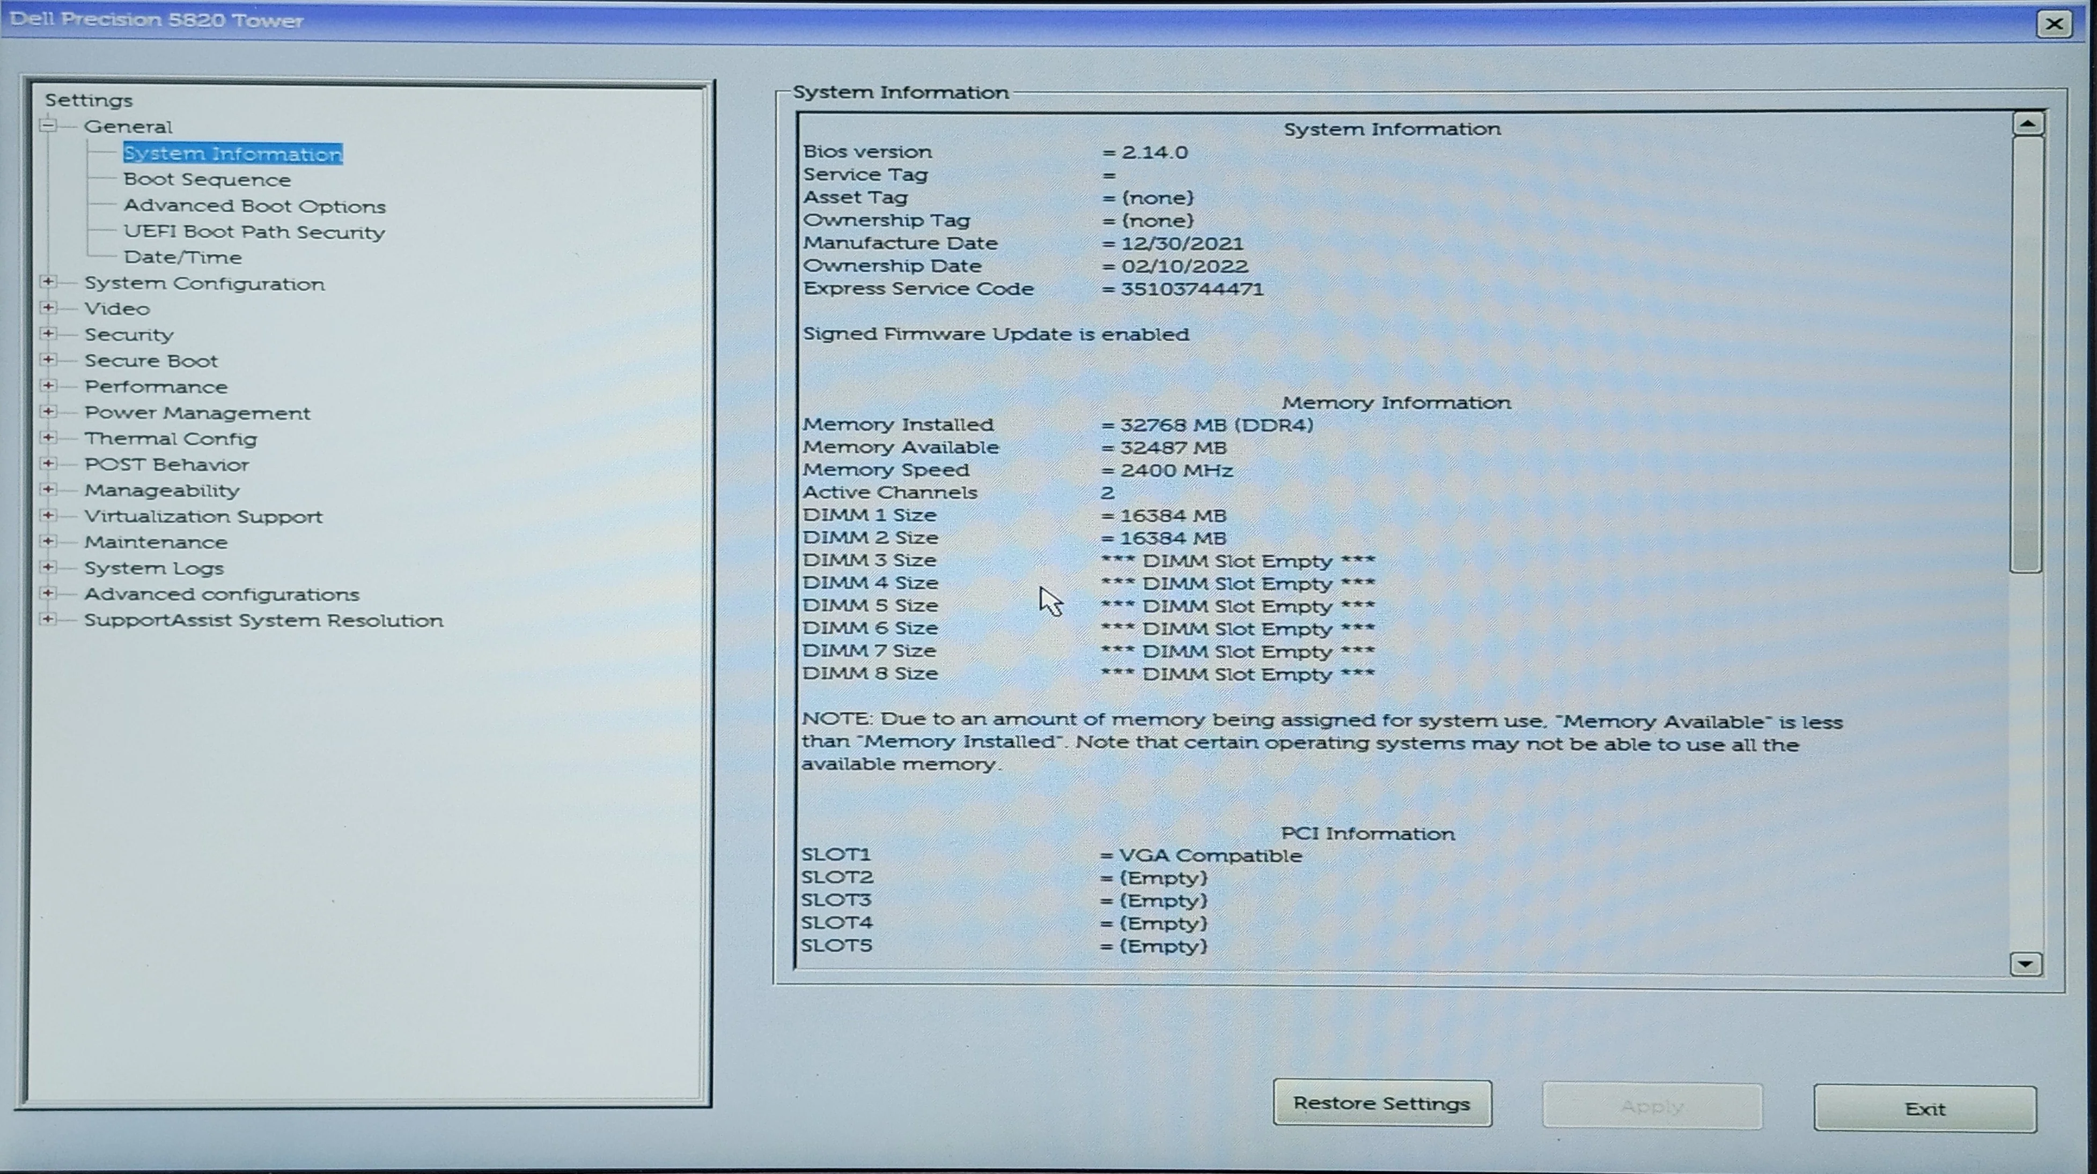Screen dimensions: 2097x1174
Task: Expand the Advanced configurations node
Action: point(49,593)
